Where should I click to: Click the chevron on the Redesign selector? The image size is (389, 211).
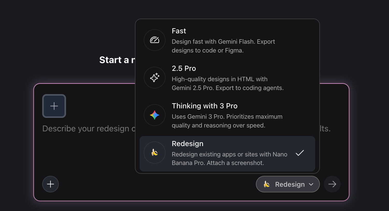point(311,184)
